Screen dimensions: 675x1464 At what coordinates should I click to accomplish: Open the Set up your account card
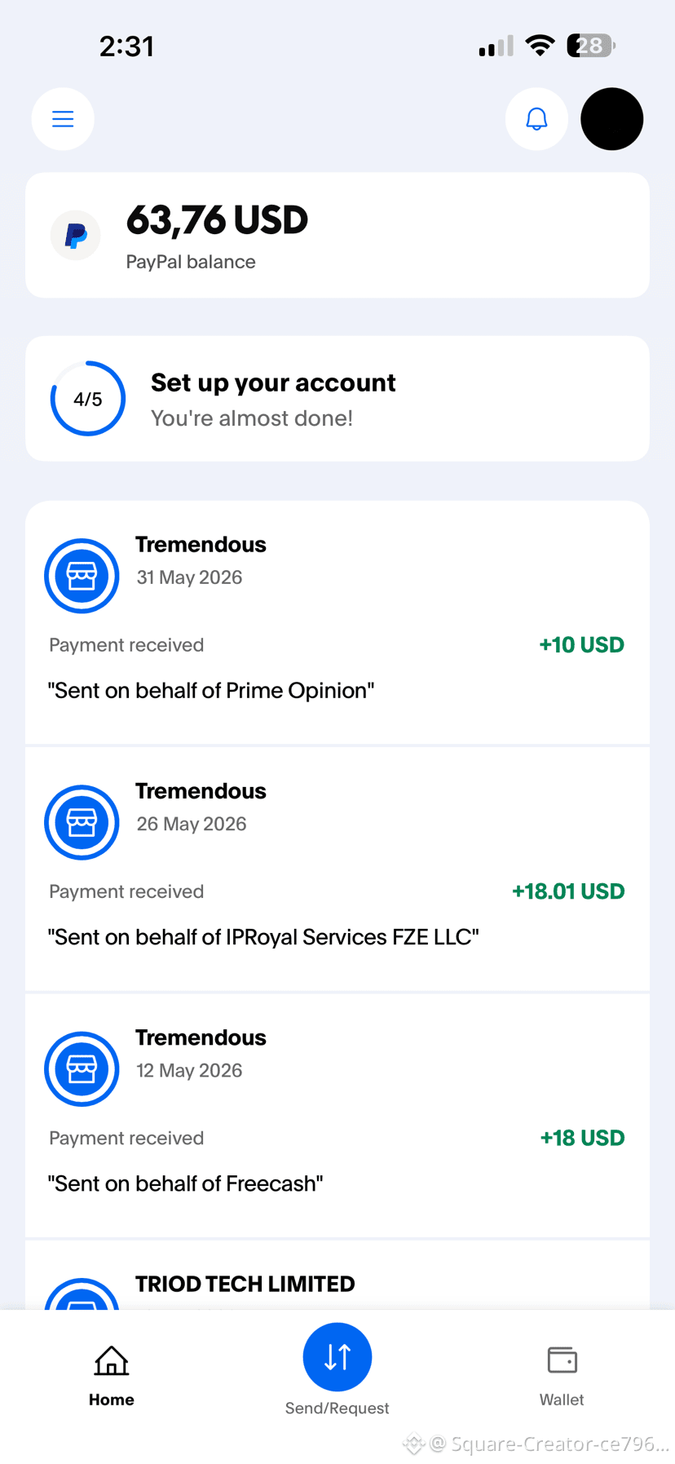(337, 399)
